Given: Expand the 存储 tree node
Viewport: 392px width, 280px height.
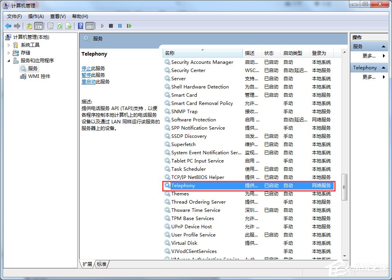Looking at the screenshot, I should (8, 52).
